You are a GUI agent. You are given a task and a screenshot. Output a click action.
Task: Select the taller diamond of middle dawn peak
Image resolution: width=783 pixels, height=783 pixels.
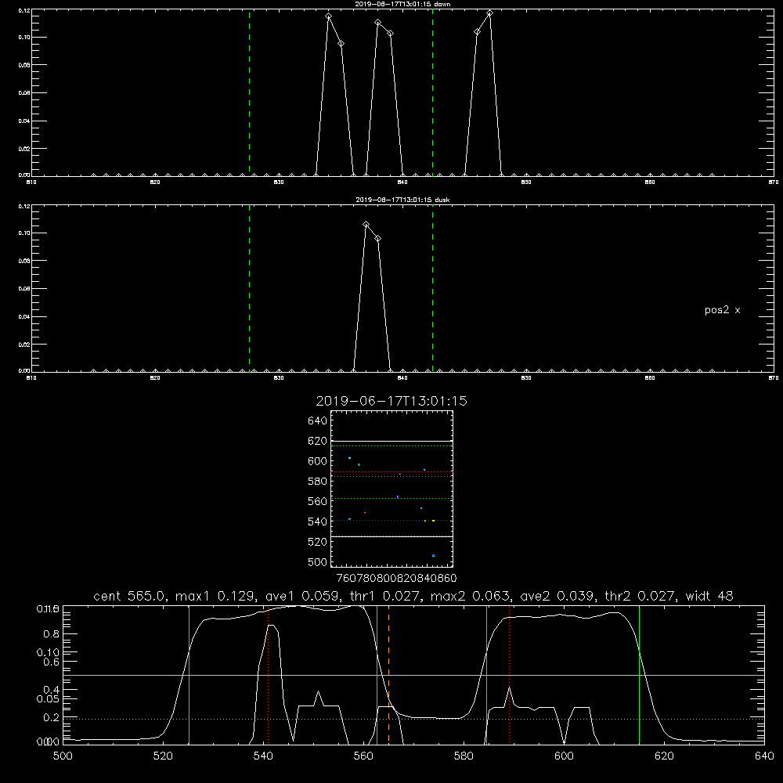click(378, 23)
